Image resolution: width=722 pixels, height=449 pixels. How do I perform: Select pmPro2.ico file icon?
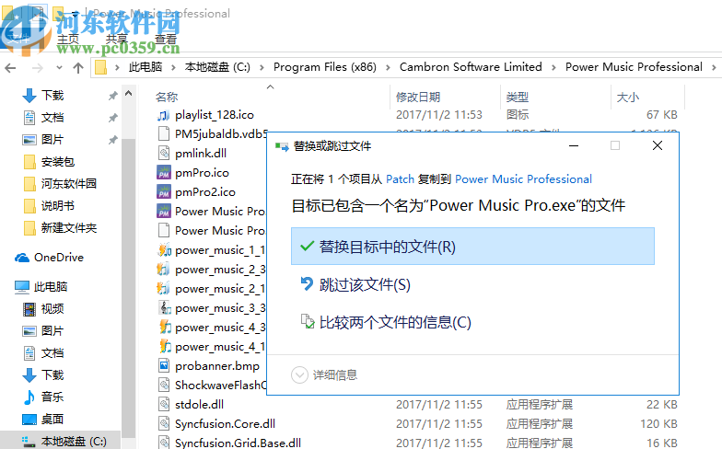(164, 191)
